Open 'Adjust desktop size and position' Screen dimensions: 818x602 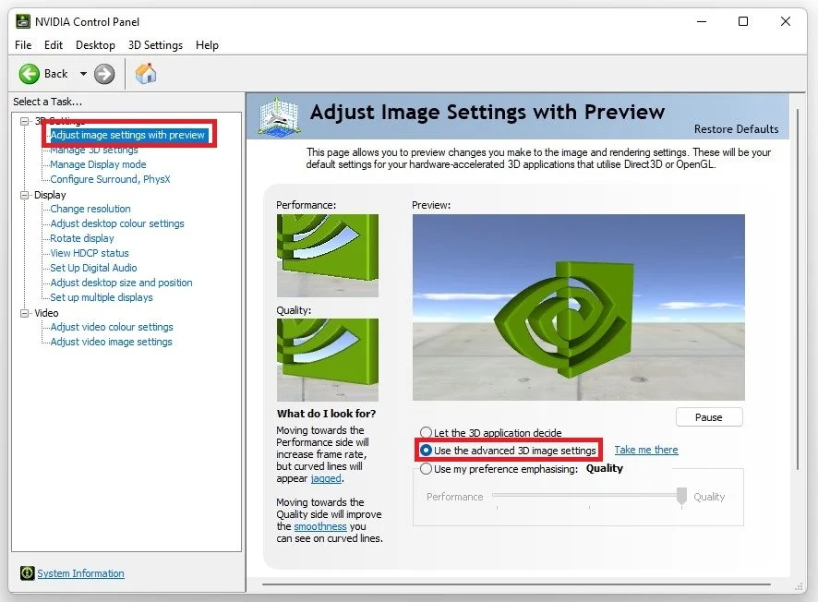point(121,283)
